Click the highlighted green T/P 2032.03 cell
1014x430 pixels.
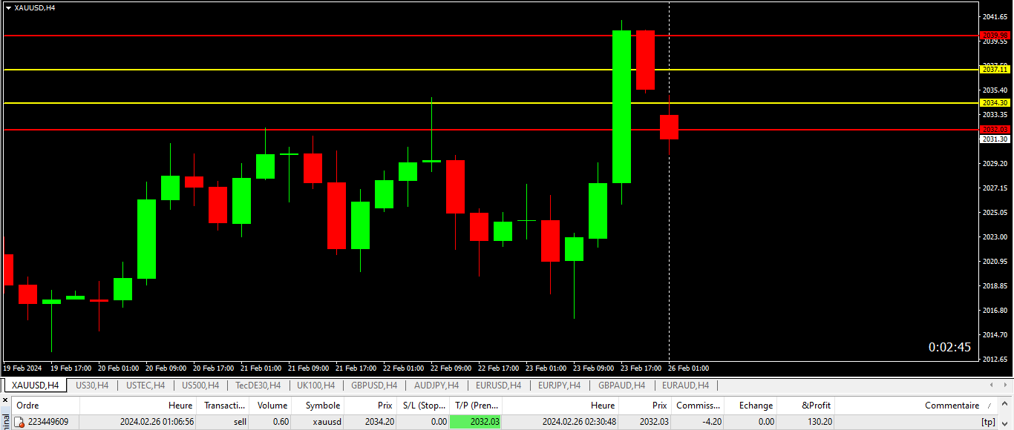click(476, 422)
